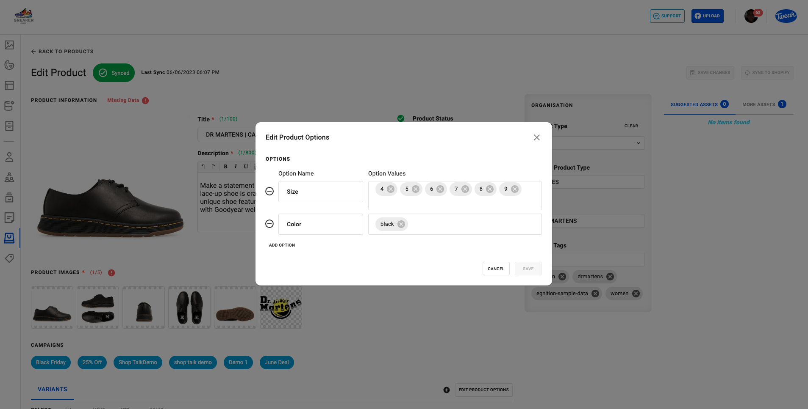The height and width of the screenshot is (409, 808).
Task: Remove the Color option with minus icon
Action: 269,224
